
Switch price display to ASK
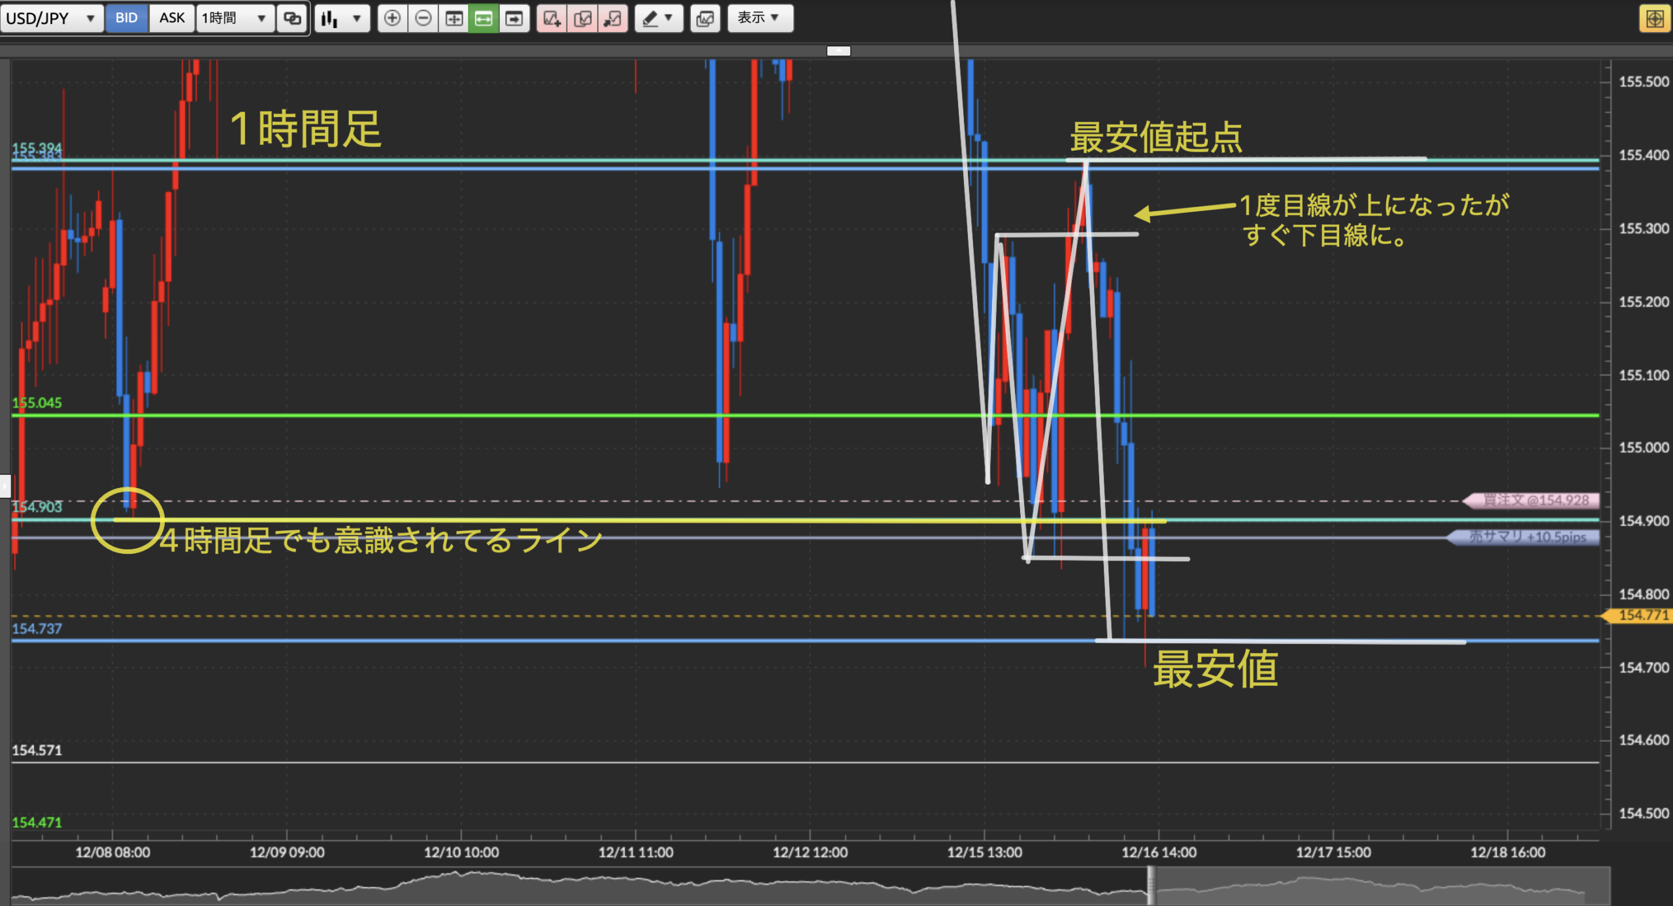(x=172, y=18)
